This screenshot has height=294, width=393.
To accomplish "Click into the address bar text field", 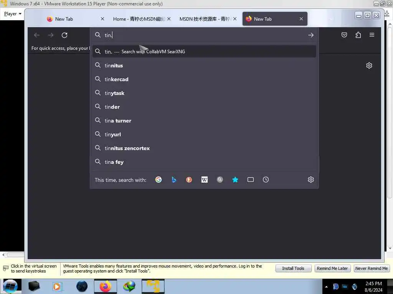I will click(x=204, y=35).
